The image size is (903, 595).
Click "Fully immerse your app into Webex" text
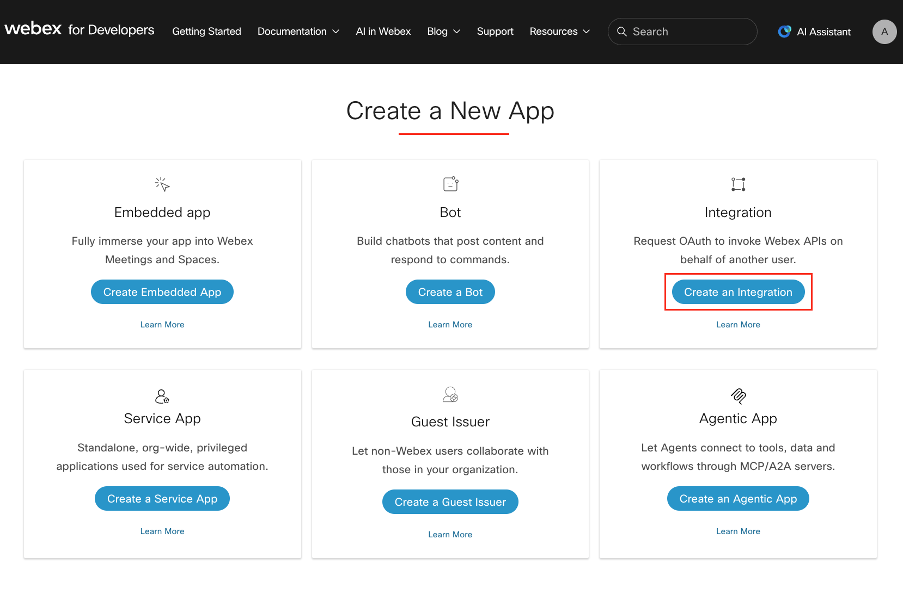point(162,250)
